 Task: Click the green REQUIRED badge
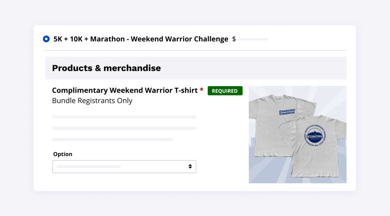(x=225, y=91)
